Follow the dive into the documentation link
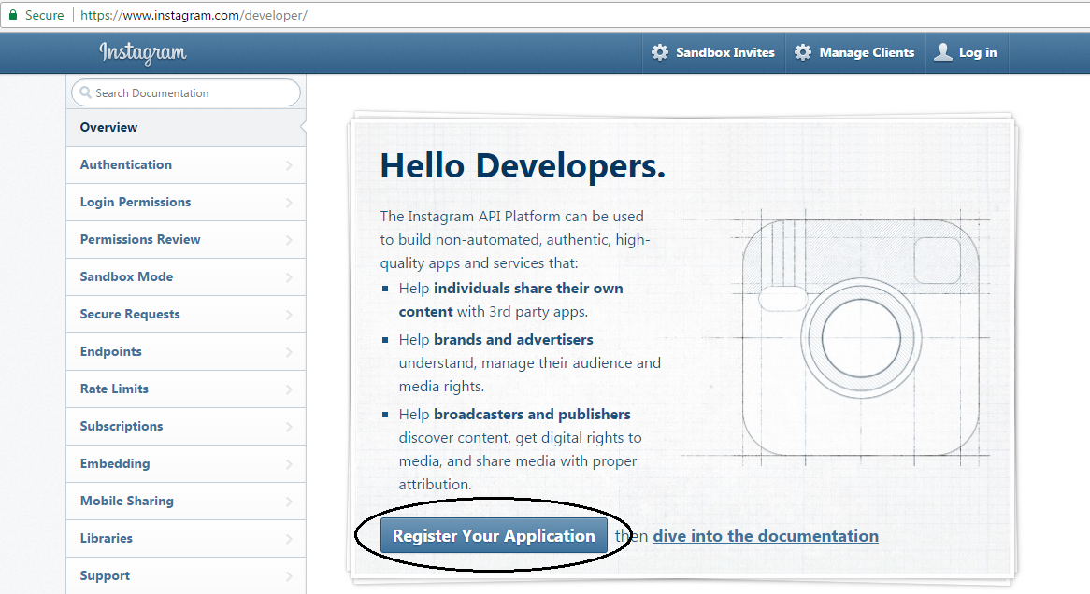 (766, 536)
